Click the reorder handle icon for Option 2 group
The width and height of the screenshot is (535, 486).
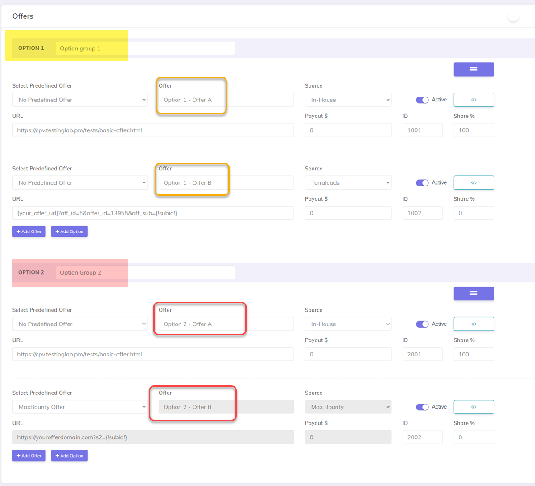click(x=473, y=293)
